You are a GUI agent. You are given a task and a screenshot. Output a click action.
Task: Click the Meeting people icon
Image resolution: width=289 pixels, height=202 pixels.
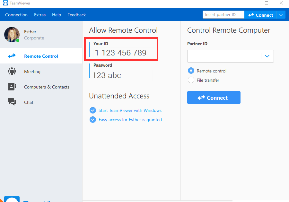click(12, 71)
